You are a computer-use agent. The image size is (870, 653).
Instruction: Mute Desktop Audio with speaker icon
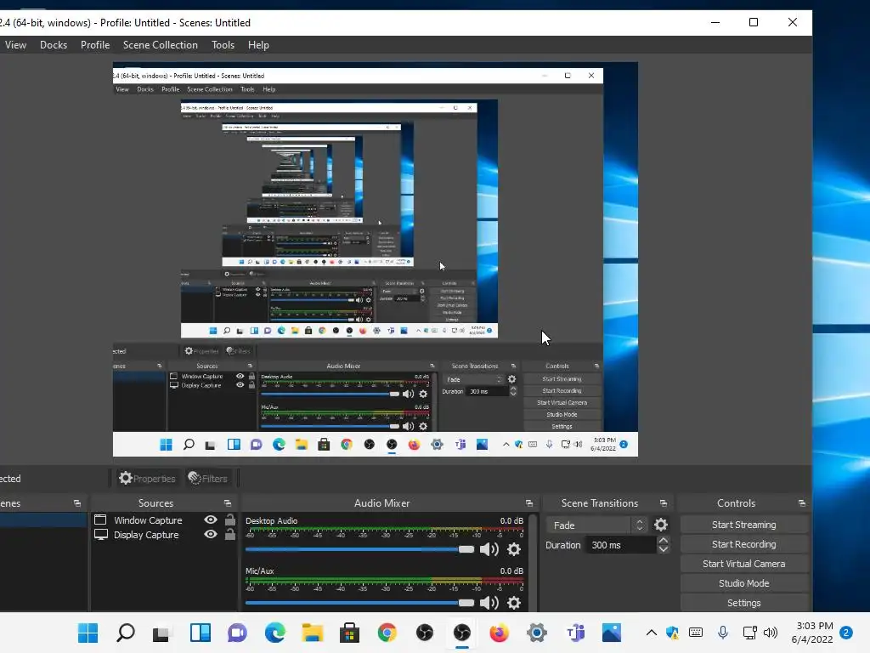489,550
